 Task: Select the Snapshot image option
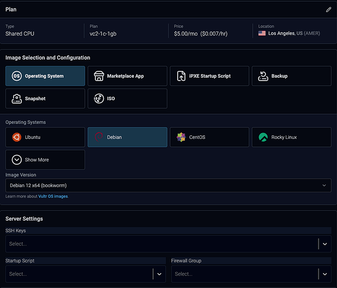click(45, 98)
